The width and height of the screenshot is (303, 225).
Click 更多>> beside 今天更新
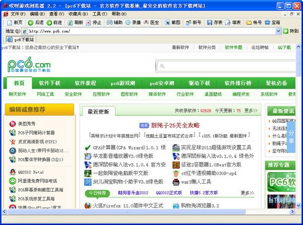[251, 110]
